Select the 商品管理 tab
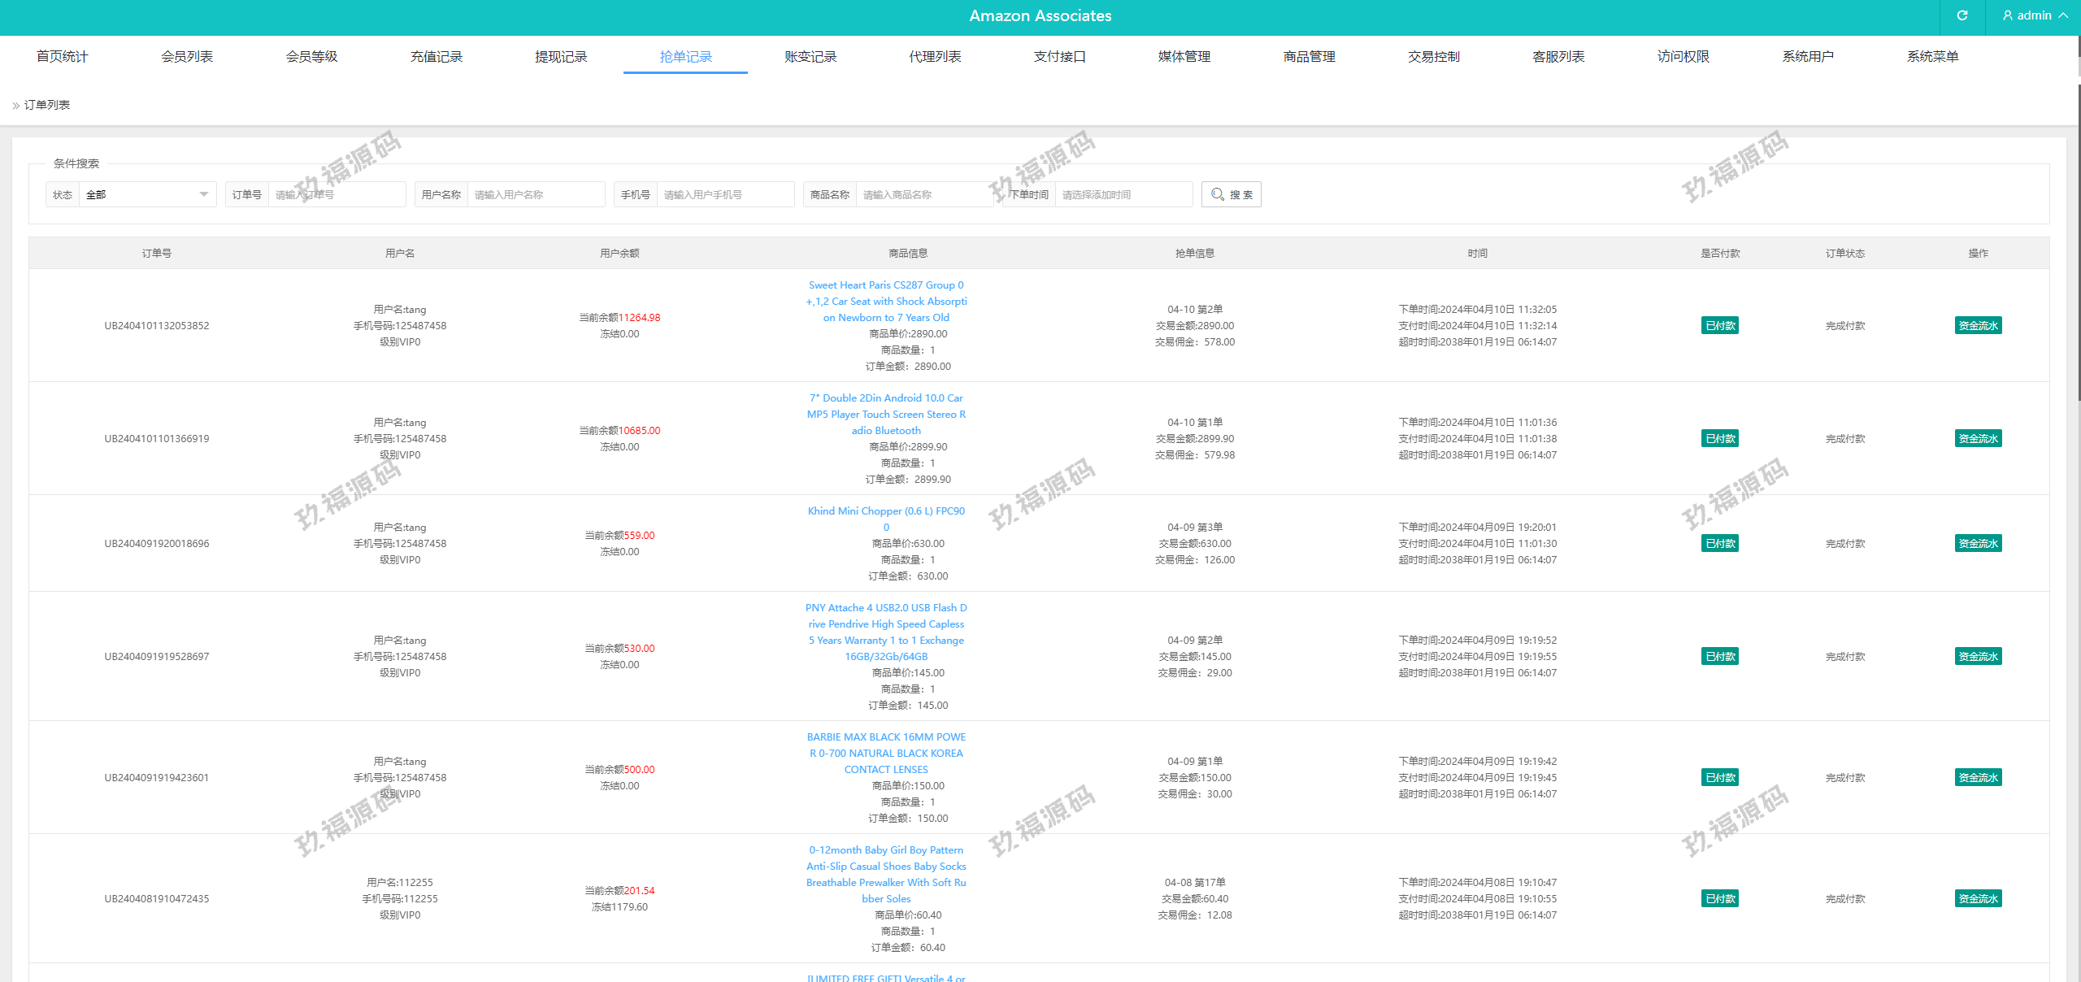 point(1309,56)
